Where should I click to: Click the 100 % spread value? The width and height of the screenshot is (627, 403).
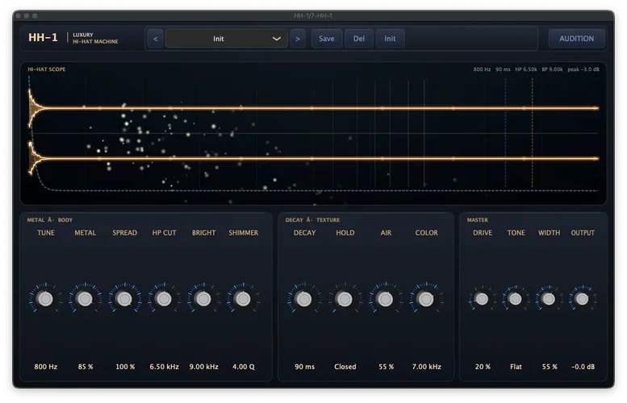125,367
